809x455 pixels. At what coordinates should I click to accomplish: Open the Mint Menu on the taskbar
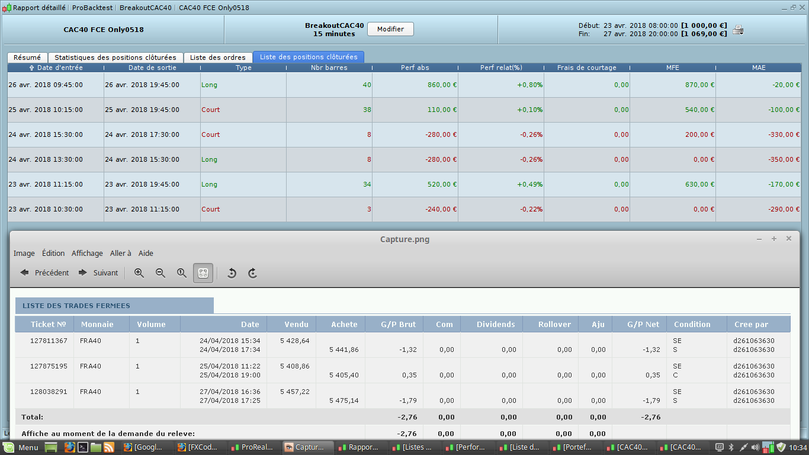[21, 447]
